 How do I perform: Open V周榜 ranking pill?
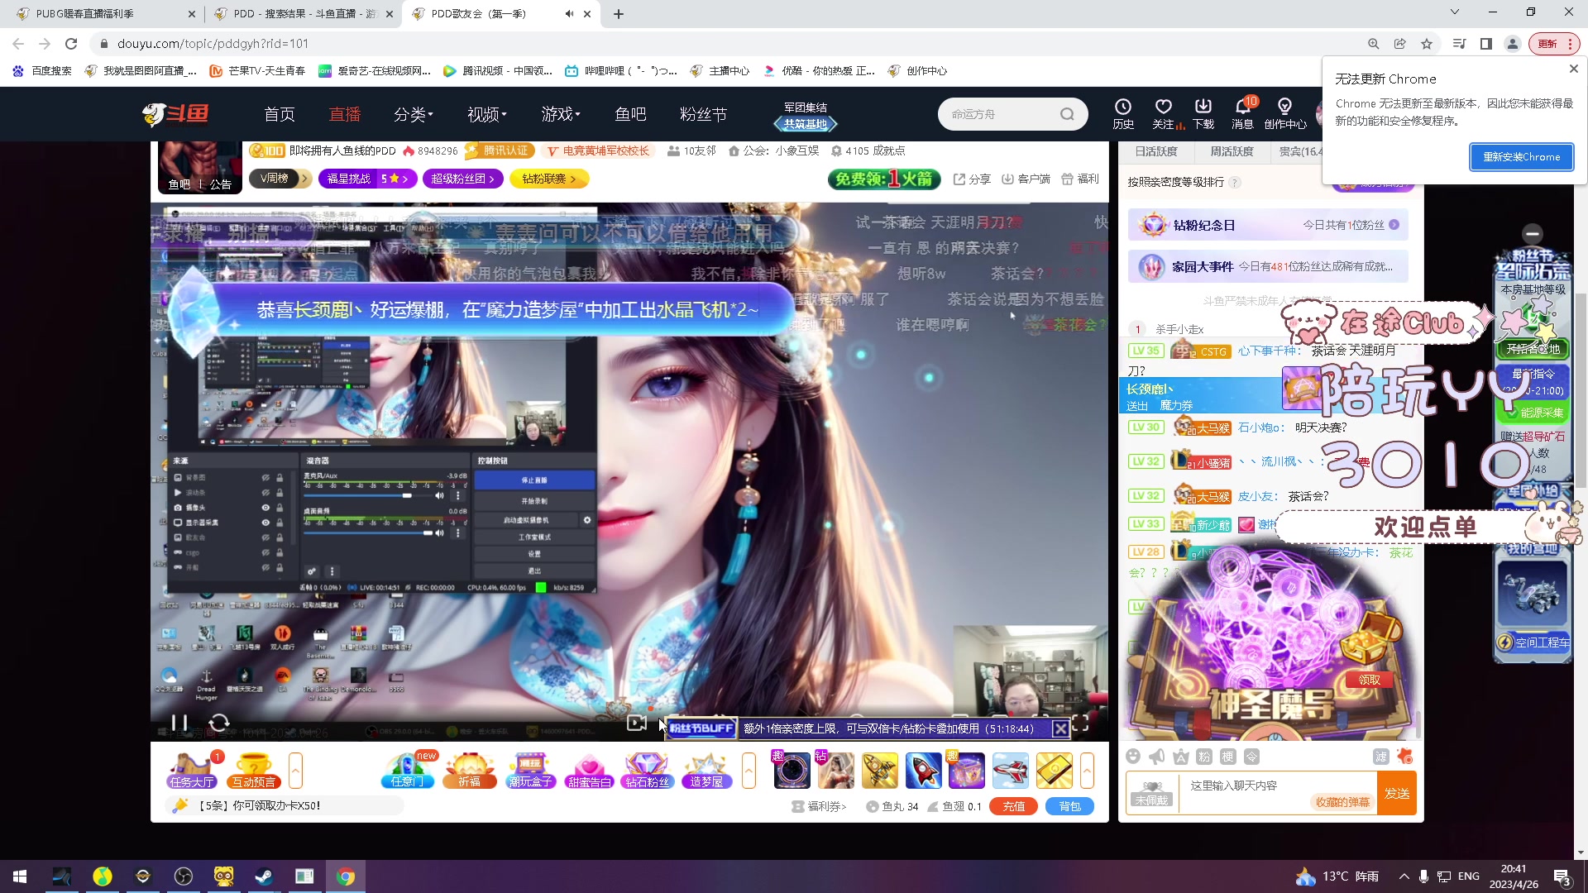point(280,179)
